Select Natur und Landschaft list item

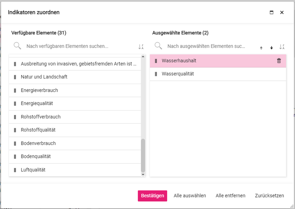pos(44,77)
